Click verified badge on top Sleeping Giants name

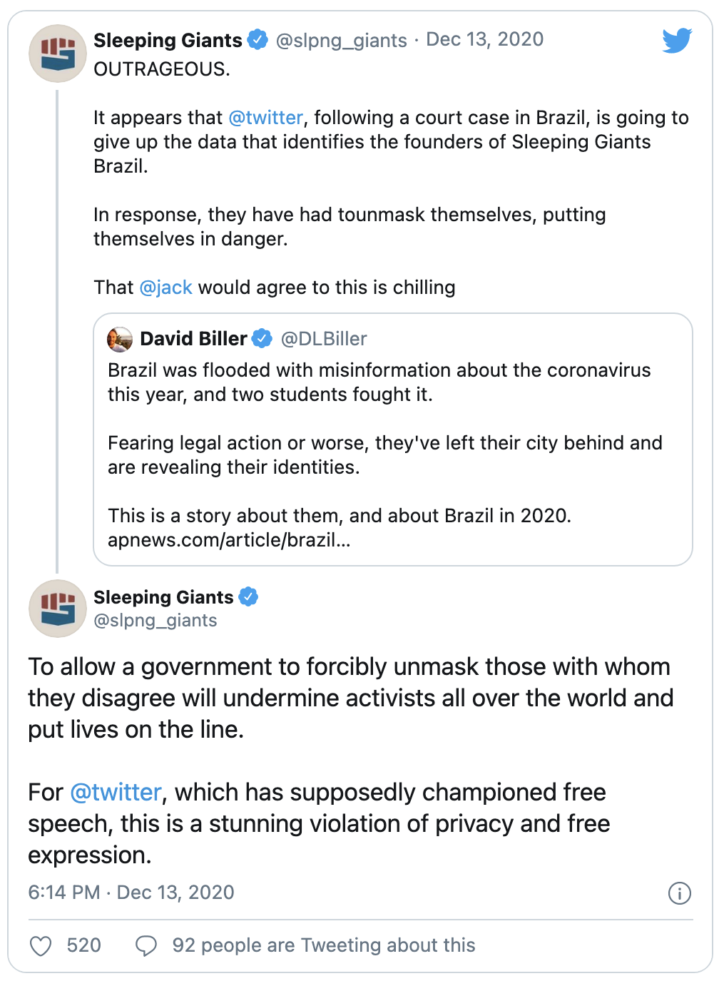pos(257,40)
